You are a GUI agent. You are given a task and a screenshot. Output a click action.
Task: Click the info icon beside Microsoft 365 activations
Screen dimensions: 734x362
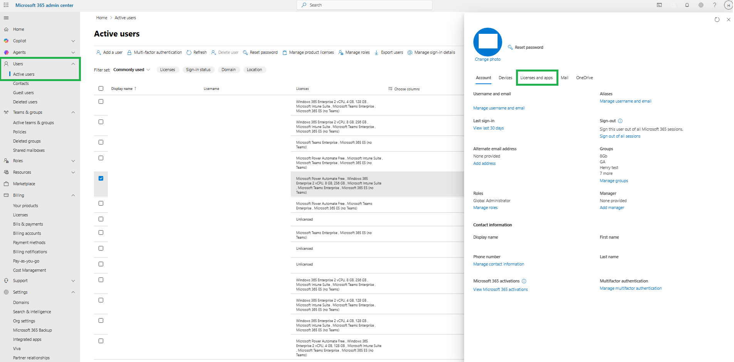524,281
